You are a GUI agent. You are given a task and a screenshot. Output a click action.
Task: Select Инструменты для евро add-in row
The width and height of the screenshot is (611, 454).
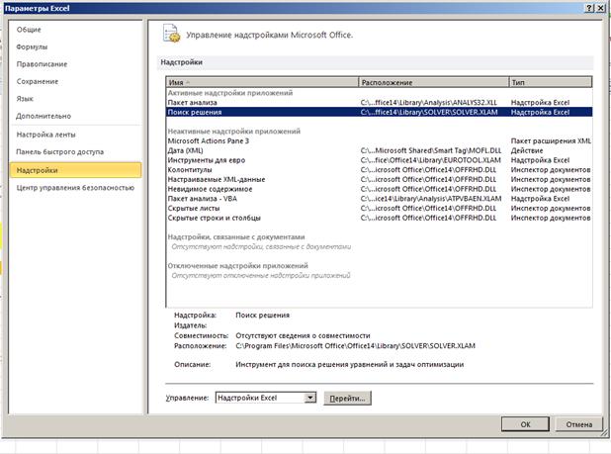coord(379,160)
